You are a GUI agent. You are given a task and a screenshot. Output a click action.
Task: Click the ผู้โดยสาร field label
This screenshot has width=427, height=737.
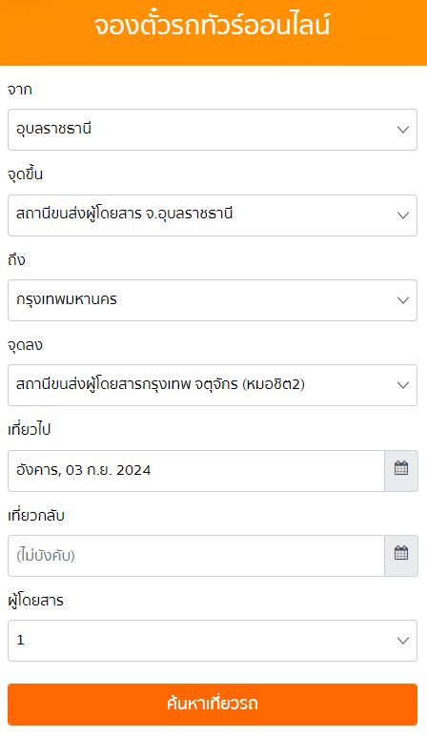35,601
